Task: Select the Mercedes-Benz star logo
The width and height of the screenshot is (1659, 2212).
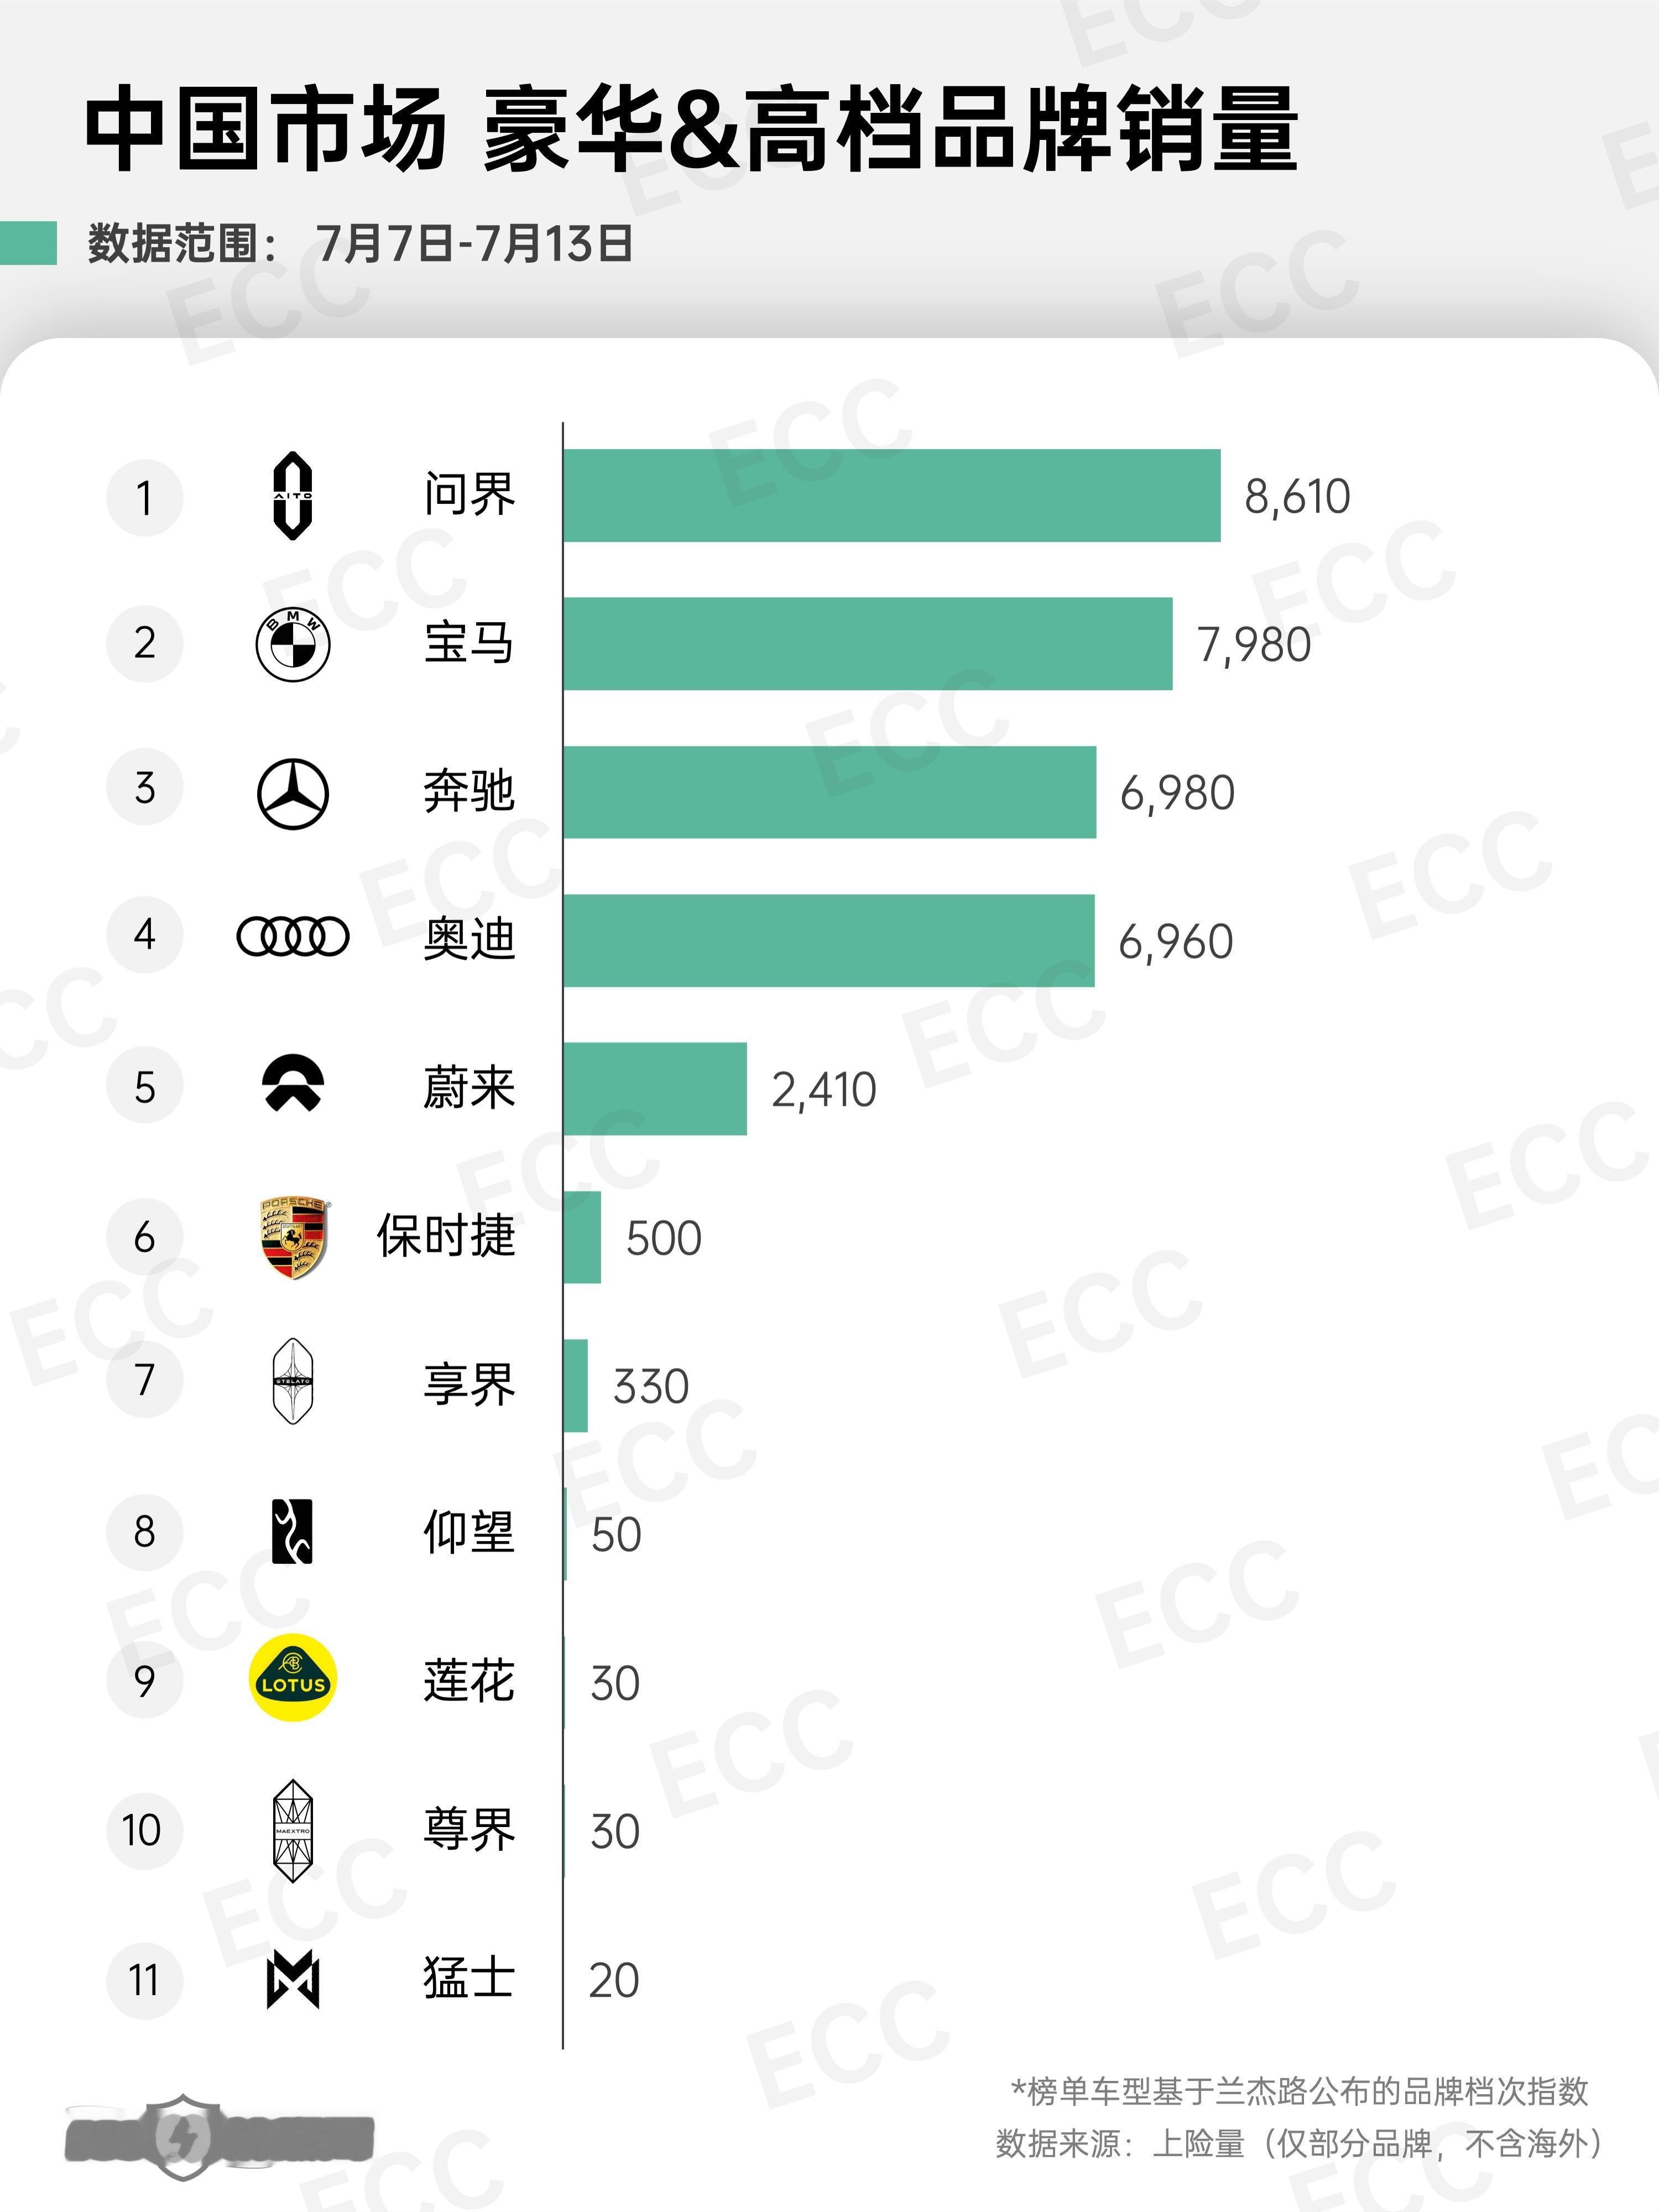Action: [293, 793]
